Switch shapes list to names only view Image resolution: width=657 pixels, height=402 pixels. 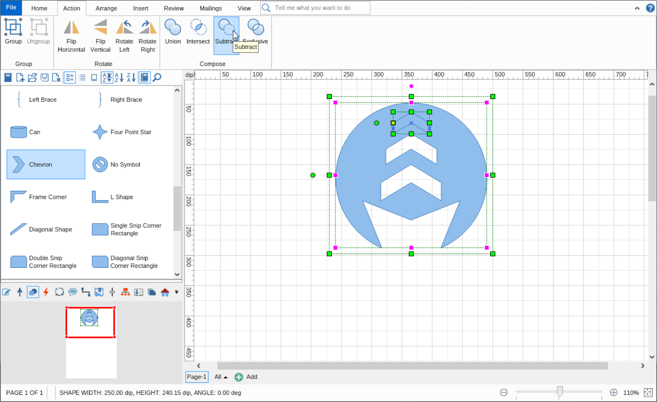coord(82,77)
